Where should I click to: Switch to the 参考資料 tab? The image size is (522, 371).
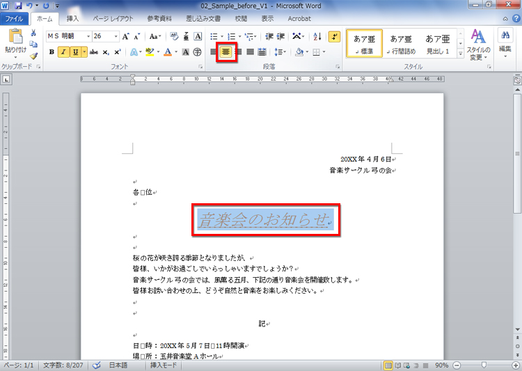[x=159, y=19]
